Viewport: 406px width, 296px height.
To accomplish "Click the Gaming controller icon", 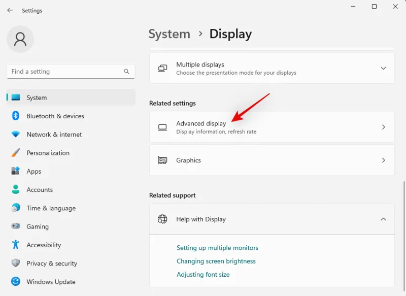I will (16, 226).
